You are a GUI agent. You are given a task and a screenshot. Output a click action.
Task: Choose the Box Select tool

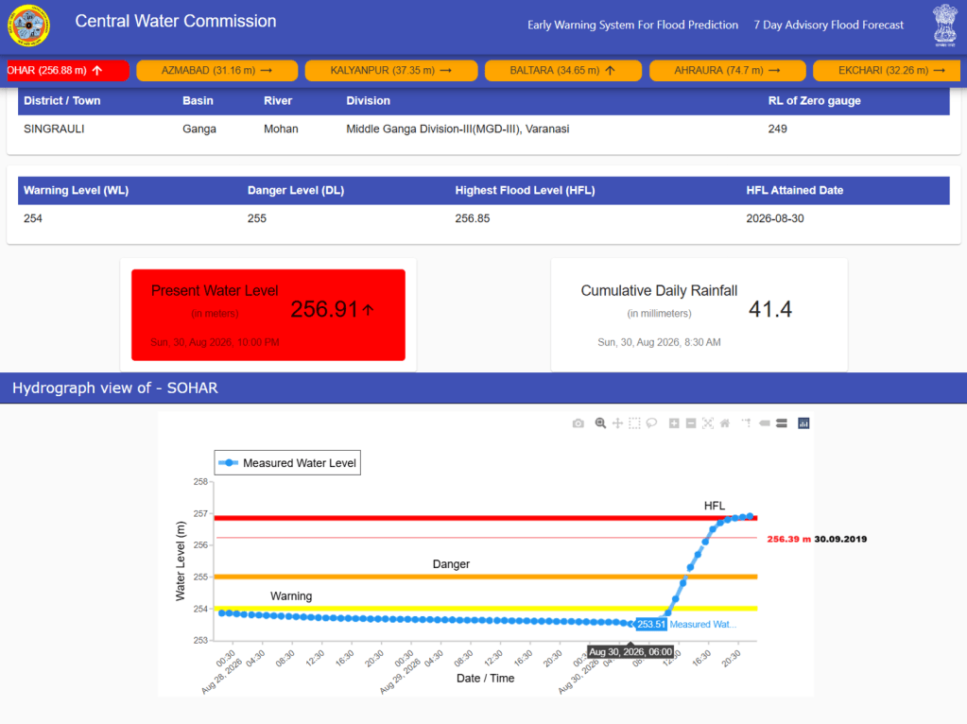[x=634, y=423]
